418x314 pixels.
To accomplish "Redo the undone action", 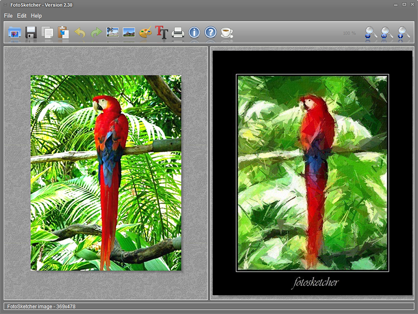I will (x=95, y=32).
